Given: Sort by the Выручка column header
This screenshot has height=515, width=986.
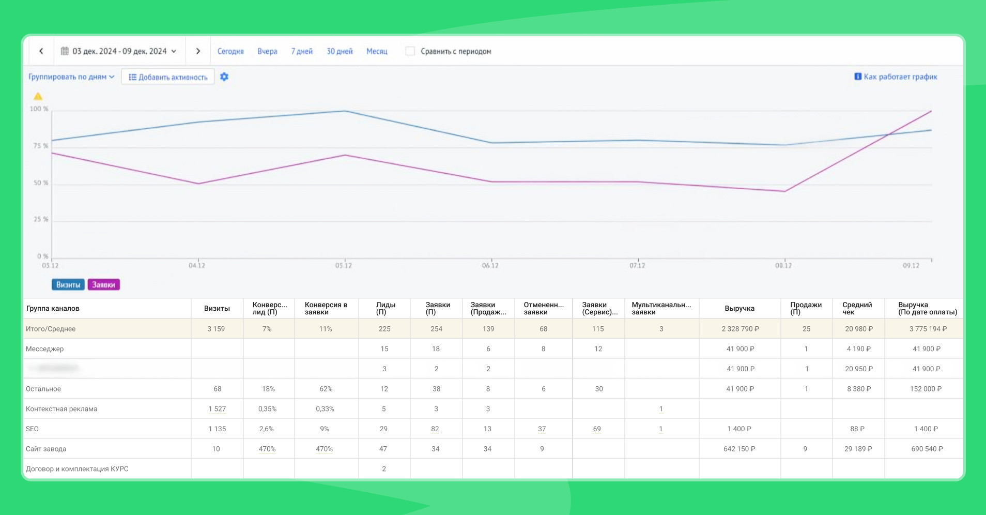Looking at the screenshot, I should [739, 309].
